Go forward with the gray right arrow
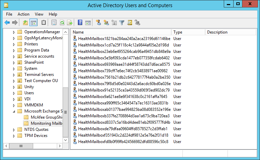 15,23
